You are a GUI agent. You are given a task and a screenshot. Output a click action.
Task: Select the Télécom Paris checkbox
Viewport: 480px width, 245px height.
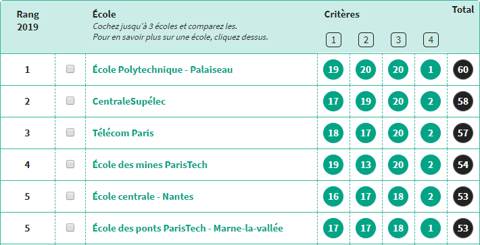(70, 132)
